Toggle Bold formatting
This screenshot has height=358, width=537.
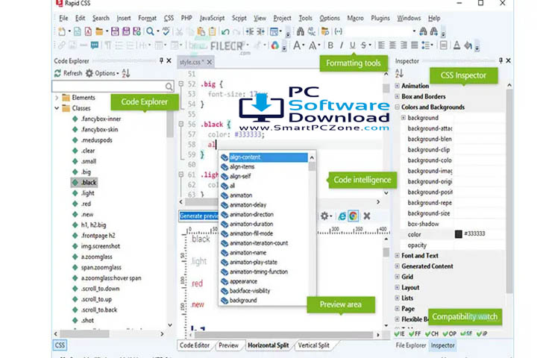(330, 45)
